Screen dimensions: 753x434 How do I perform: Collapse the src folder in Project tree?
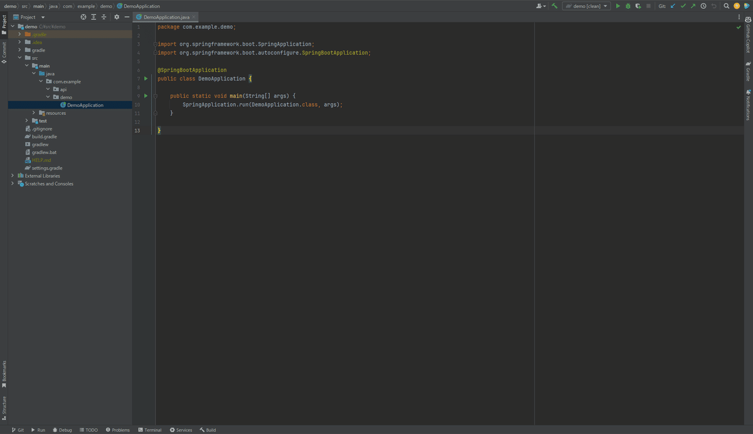point(19,58)
